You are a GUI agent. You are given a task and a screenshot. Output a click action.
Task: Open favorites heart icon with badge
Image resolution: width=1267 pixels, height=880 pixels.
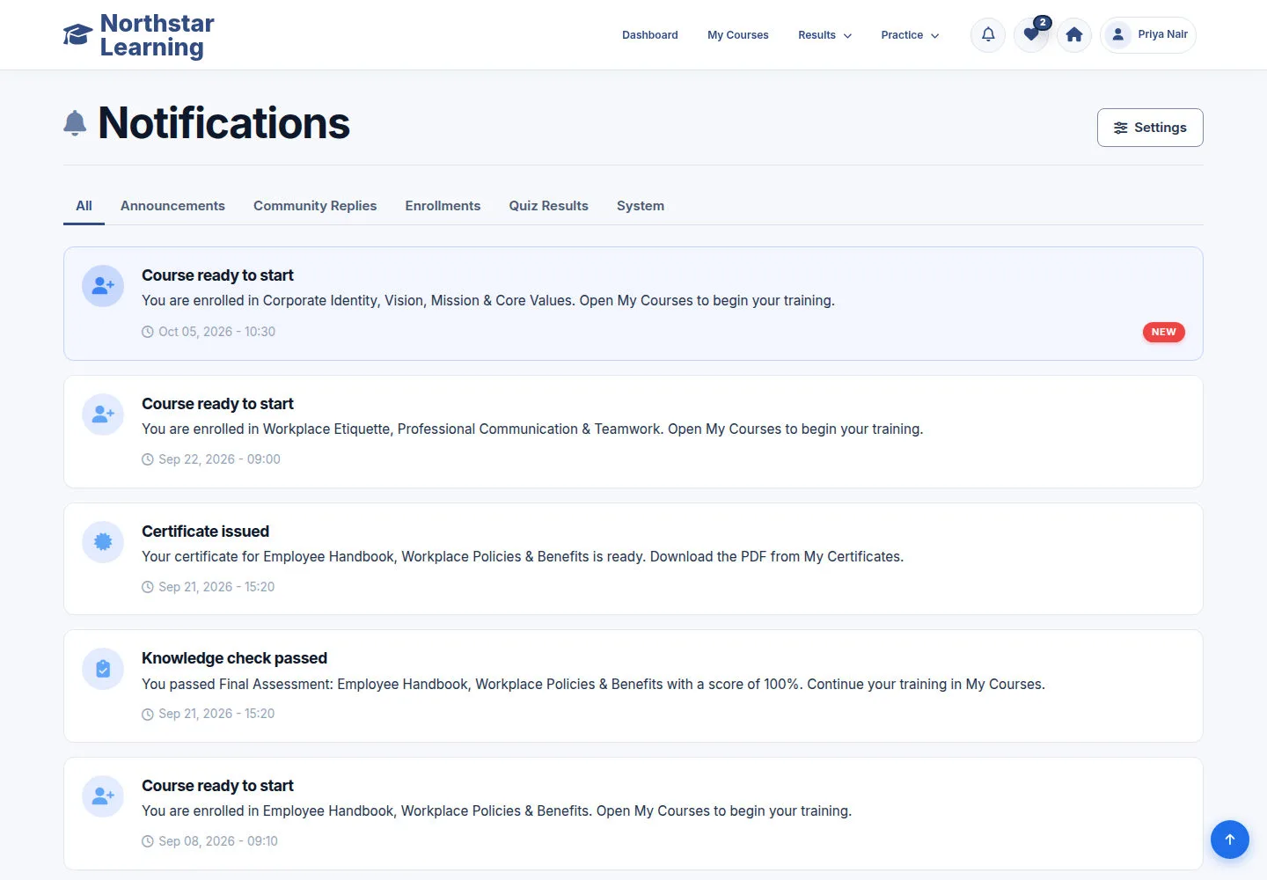[1031, 35]
